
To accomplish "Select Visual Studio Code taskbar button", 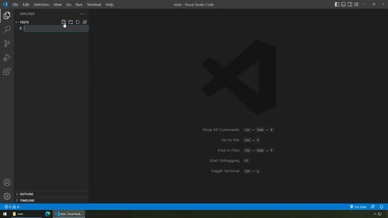I will pos(69,214).
